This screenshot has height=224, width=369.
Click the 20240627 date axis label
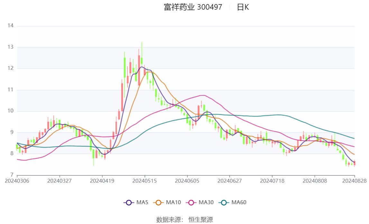point(230,181)
